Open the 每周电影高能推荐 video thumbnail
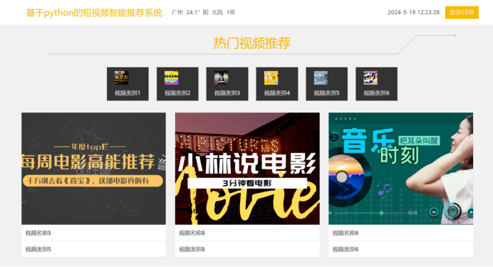493x267 pixels. 94,169
